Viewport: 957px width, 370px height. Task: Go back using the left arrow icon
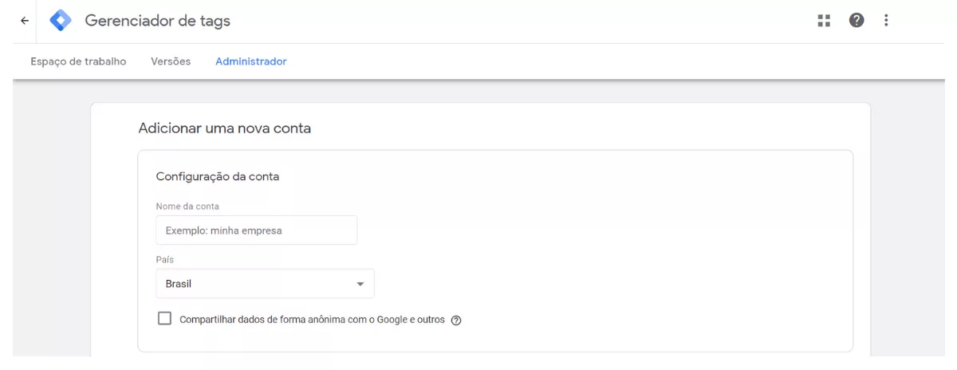[x=25, y=21]
